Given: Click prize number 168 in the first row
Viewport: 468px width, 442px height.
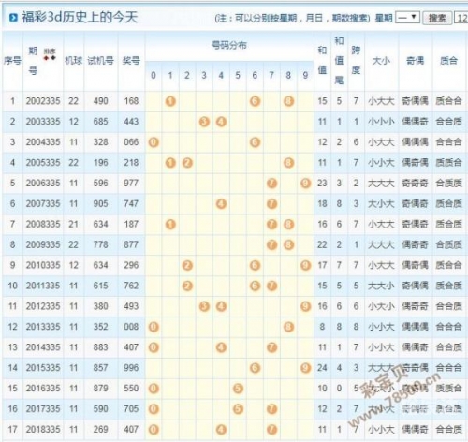Looking at the screenshot, I should (x=131, y=101).
